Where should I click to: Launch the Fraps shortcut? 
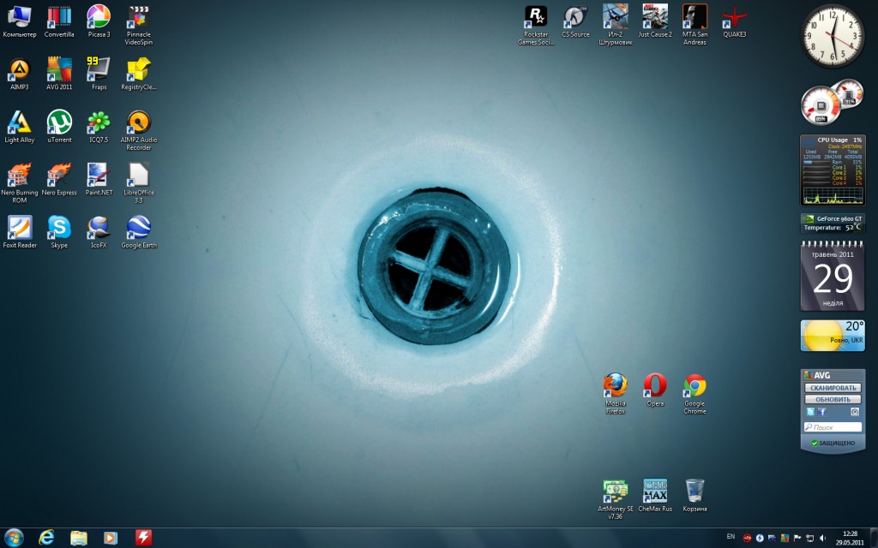pyautogui.click(x=99, y=74)
